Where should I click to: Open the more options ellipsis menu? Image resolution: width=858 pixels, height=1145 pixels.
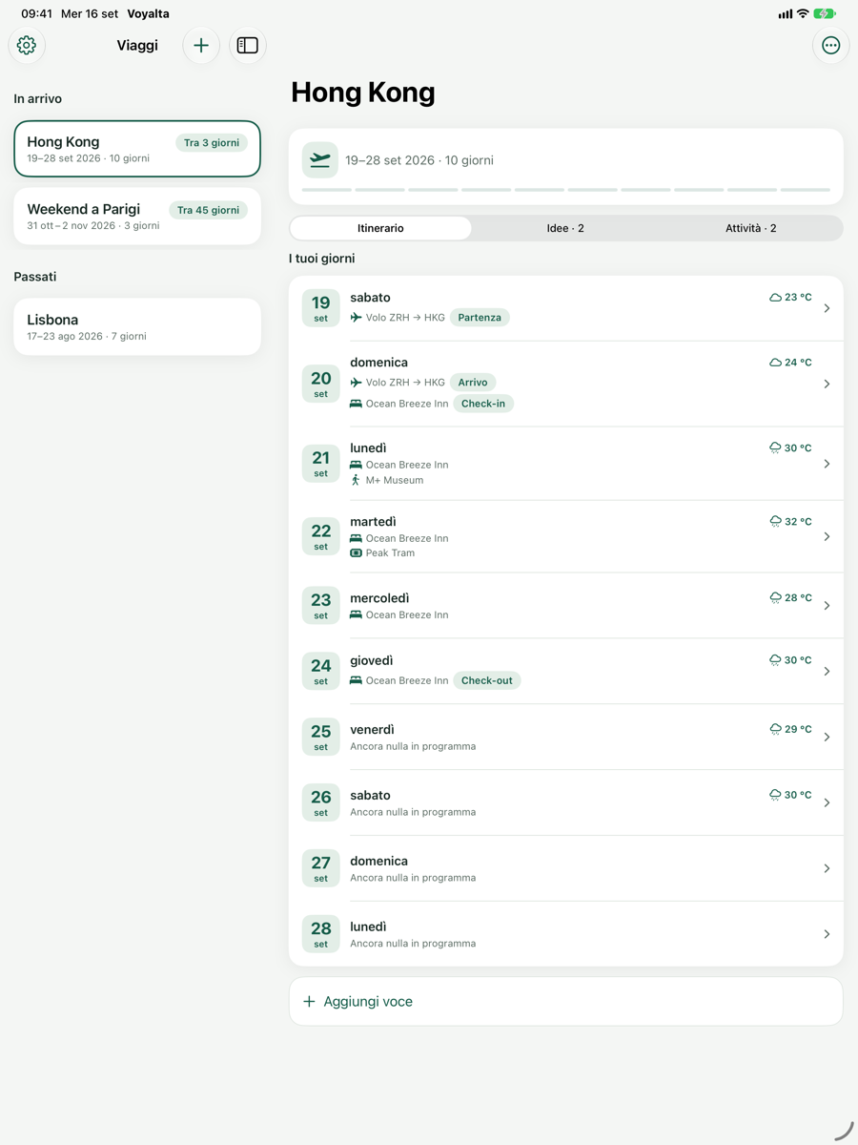[x=831, y=45]
